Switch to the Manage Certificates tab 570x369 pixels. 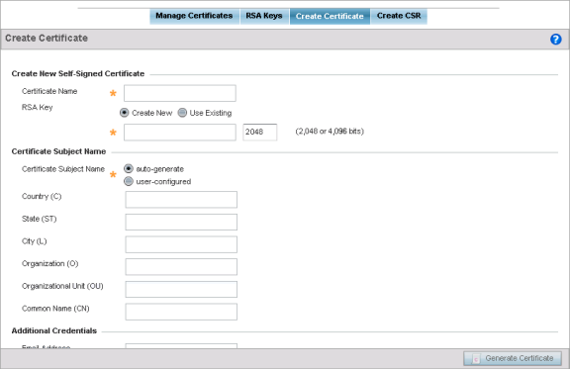195,16
